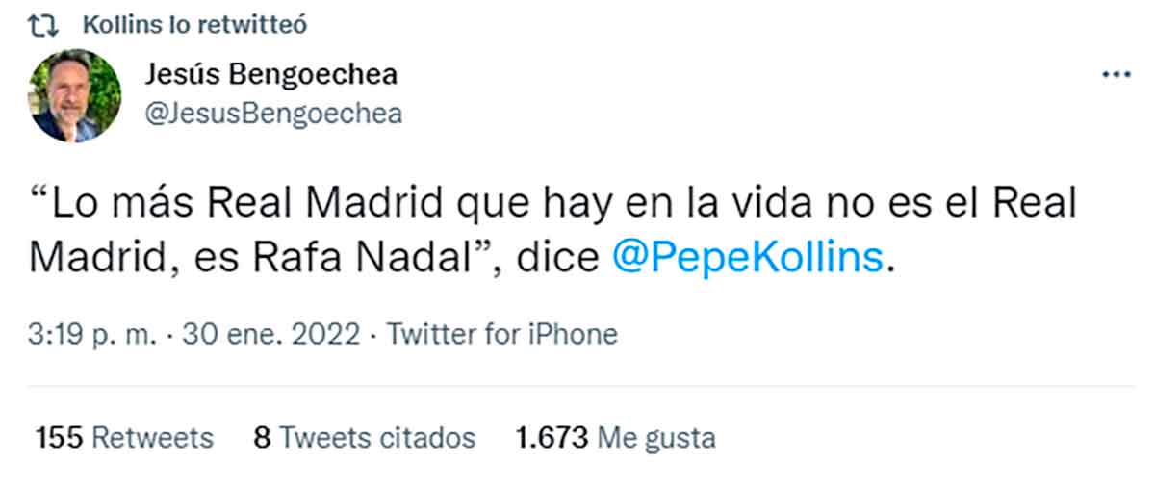This screenshot has width=1155, height=487.
Task: Show the 1.673 Me gusta list
Action: pos(616,438)
